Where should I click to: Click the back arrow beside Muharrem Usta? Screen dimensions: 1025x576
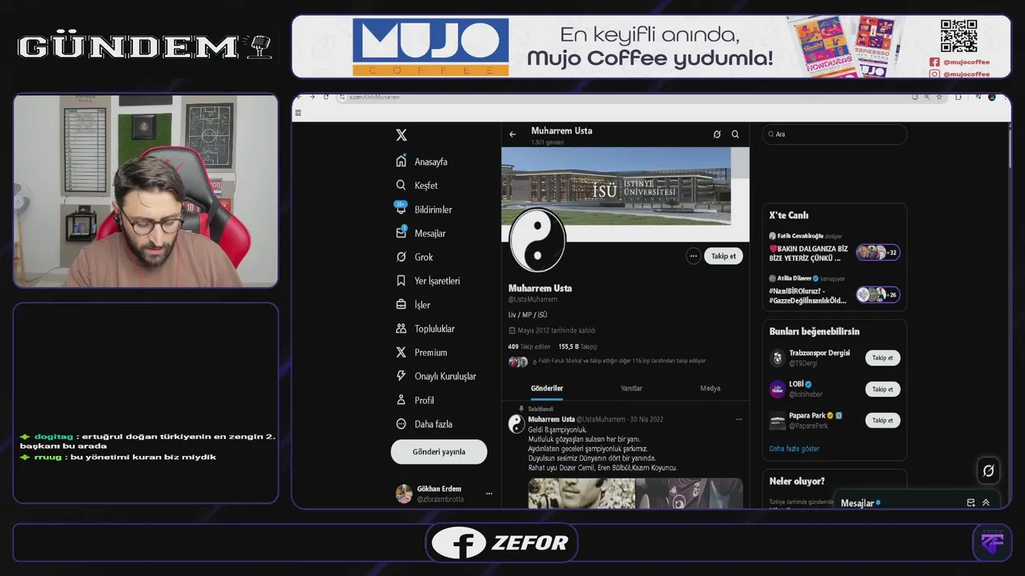[x=512, y=134]
